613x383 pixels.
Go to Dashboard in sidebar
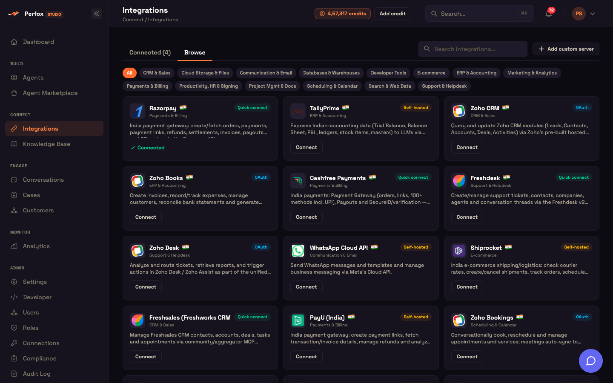(54, 42)
